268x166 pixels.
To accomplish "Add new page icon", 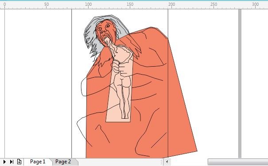I will tap(19, 162).
